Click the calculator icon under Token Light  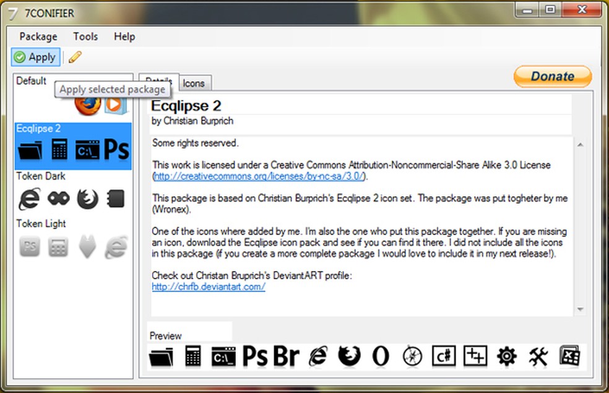(x=58, y=247)
